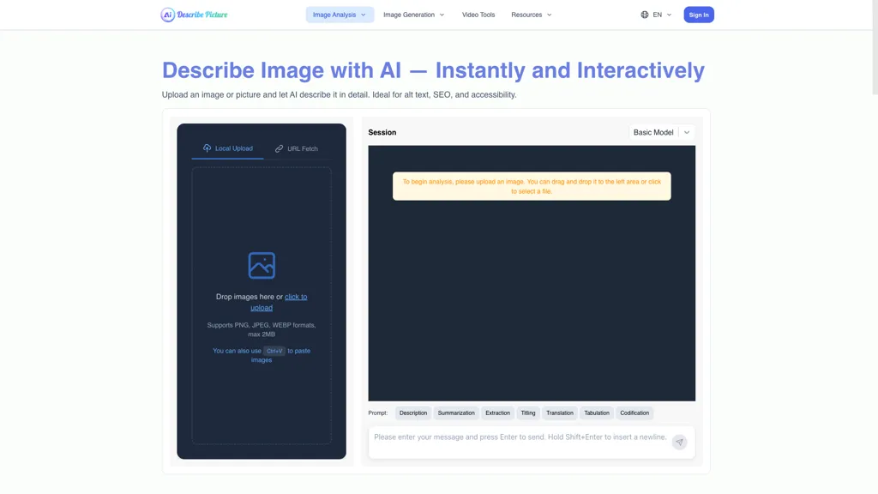The width and height of the screenshot is (878, 494).
Task: Click the upload-first warning notice
Action: pos(532,186)
